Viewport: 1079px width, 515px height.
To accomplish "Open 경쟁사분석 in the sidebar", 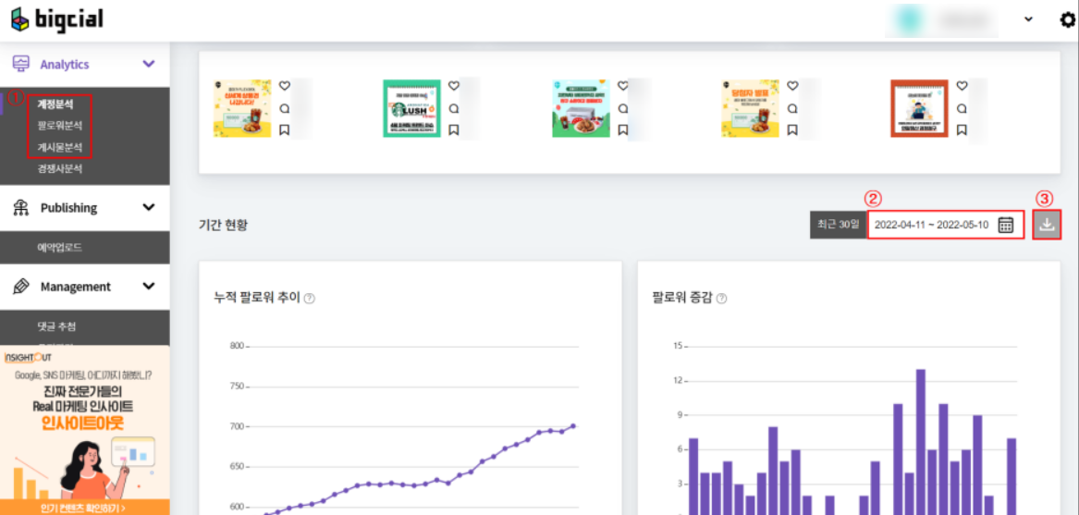I will point(60,168).
